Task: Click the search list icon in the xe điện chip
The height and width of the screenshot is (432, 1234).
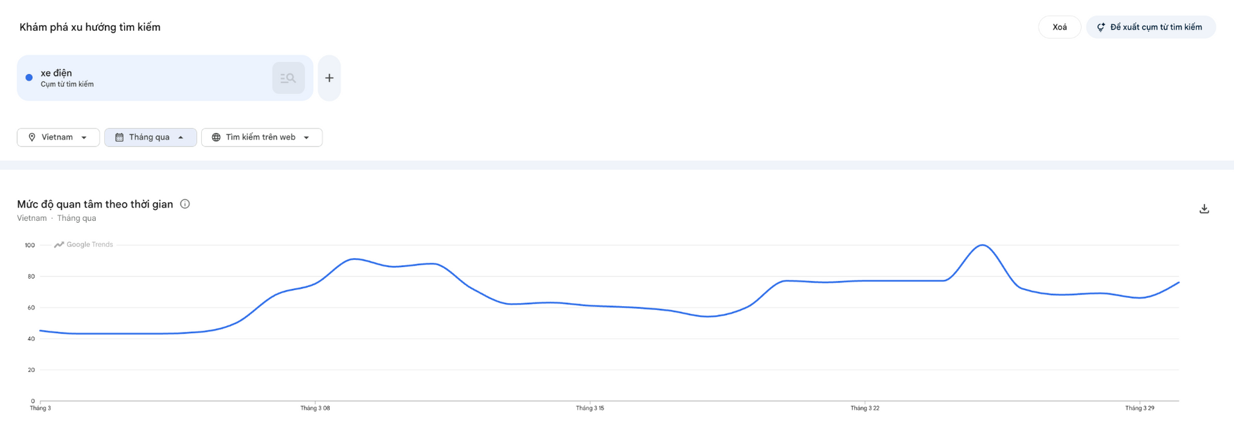Action: (288, 78)
